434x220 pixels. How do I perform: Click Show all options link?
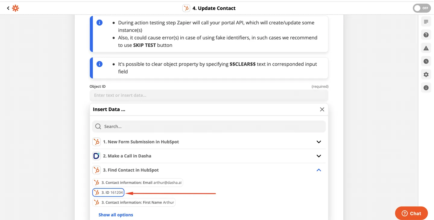[x=116, y=215]
